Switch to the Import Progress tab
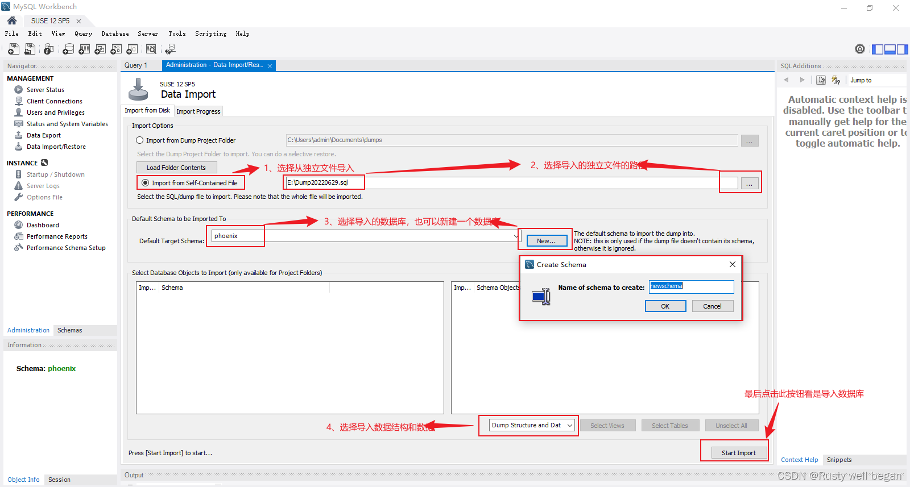This screenshot has height=487, width=910. (x=198, y=111)
